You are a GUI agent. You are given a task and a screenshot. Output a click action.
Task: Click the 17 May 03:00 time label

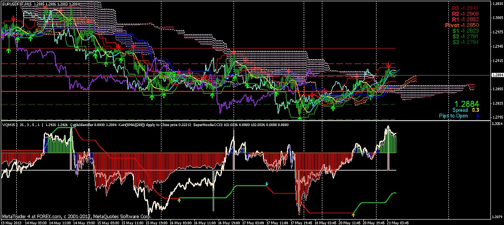(x=253, y=222)
